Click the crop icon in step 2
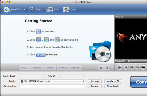Viewport: 147px width, 96px height. 57,40
